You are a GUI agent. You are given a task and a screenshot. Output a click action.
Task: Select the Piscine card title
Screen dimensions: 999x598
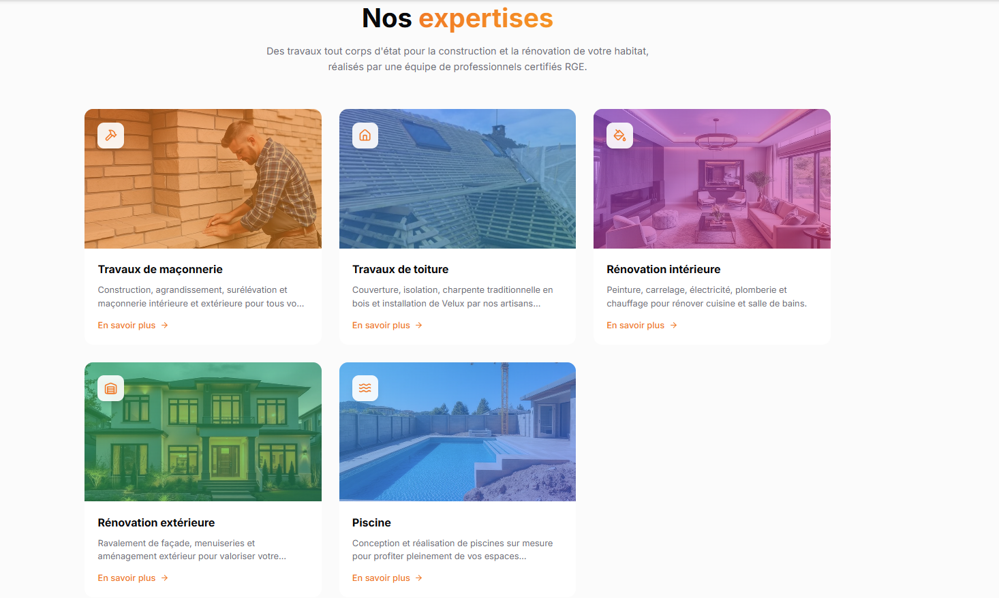(x=371, y=523)
